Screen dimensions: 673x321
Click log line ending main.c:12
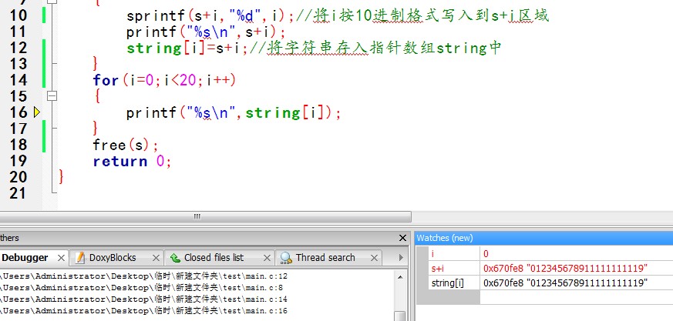[x=144, y=276]
